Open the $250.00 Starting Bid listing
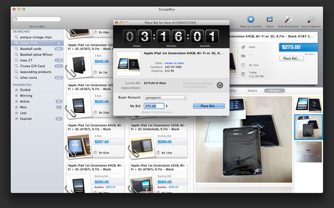The height and width of the screenshot is (208, 334). [x=95, y=178]
